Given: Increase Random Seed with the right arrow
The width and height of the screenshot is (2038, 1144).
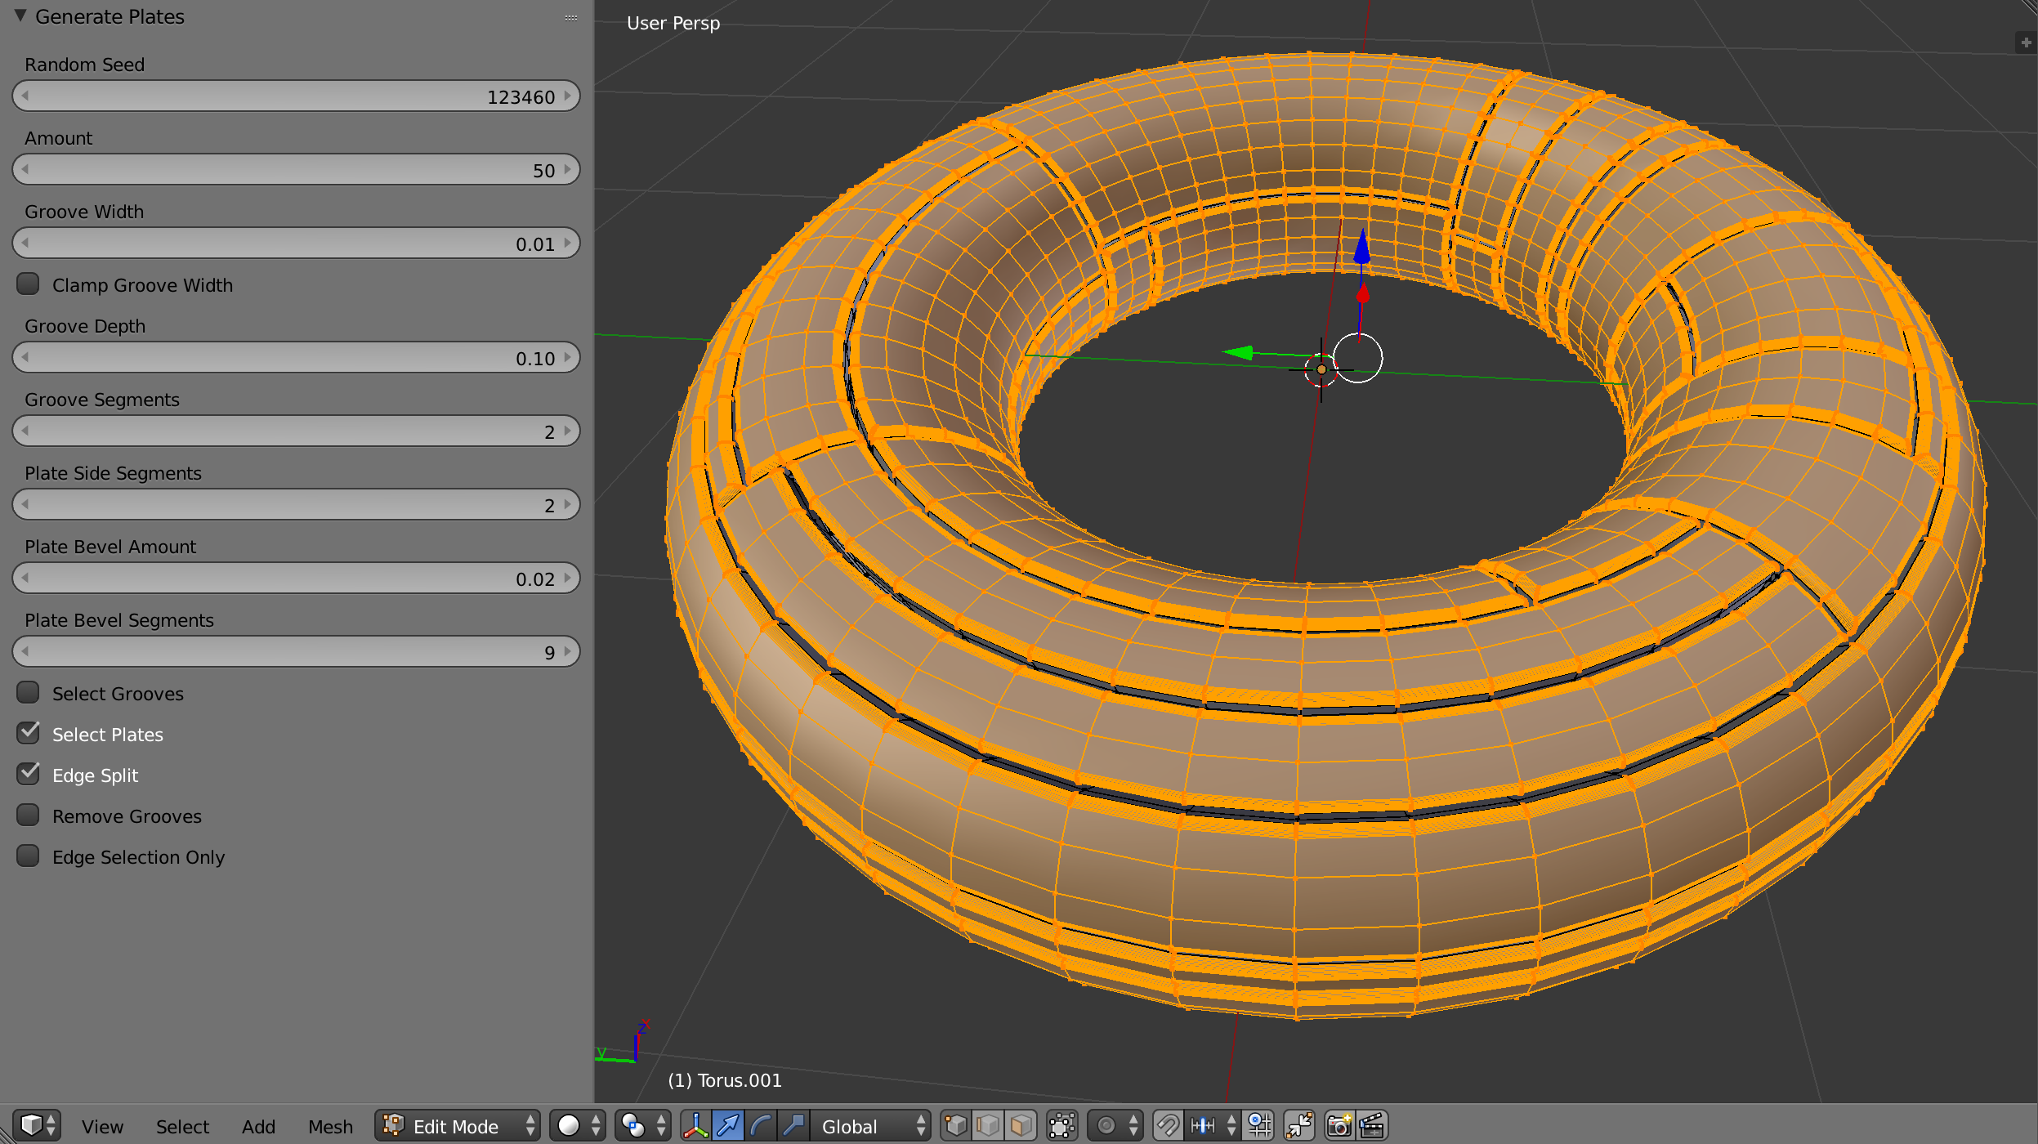Looking at the screenshot, I should coord(568,96).
